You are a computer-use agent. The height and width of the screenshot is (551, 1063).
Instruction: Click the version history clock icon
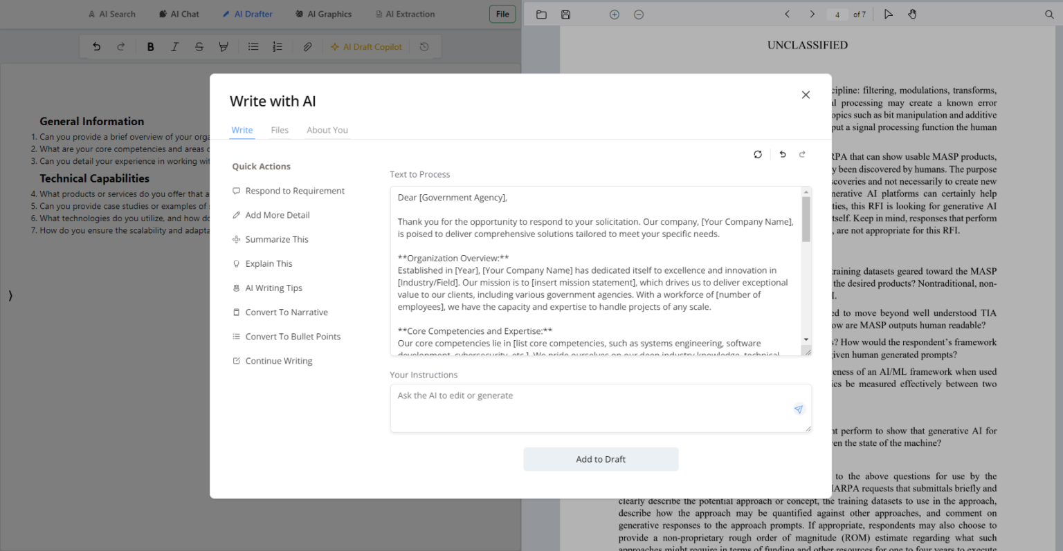click(424, 46)
